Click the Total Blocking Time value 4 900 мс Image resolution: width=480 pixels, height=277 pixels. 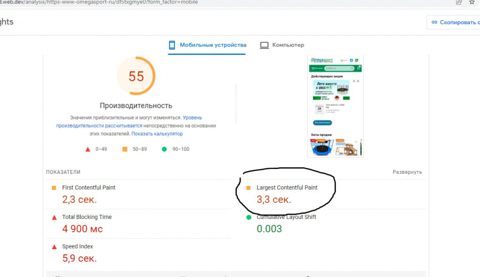(82, 229)
